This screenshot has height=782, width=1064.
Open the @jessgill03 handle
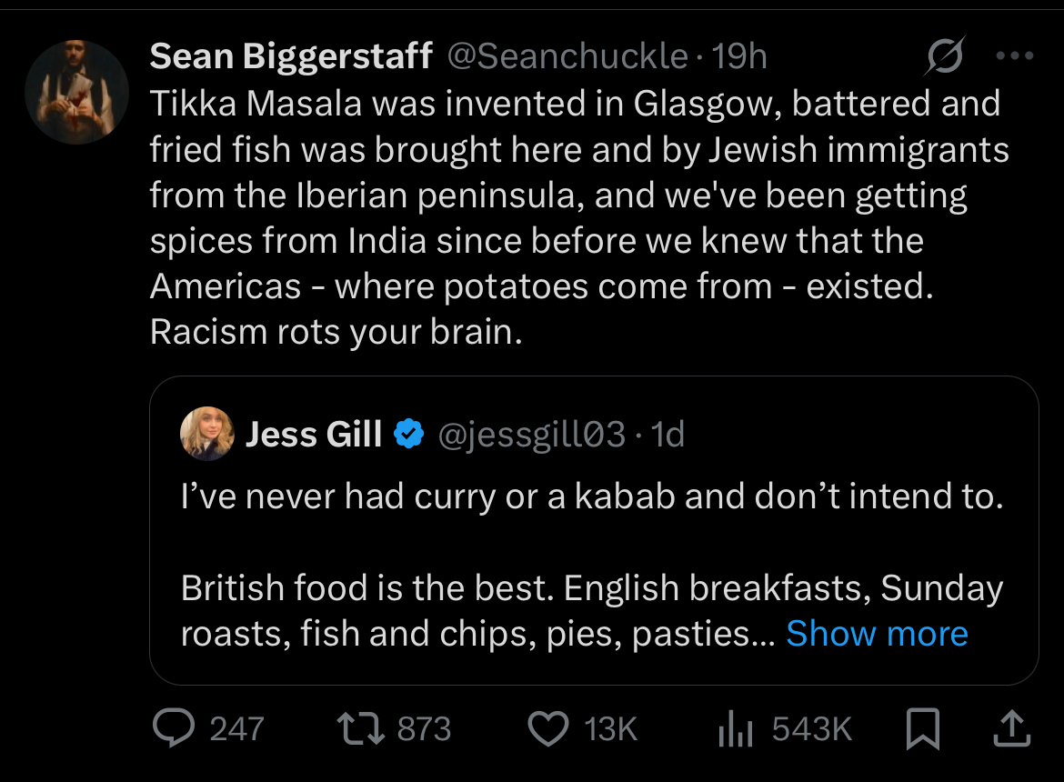pyautogui.click(x=532, y=435)
